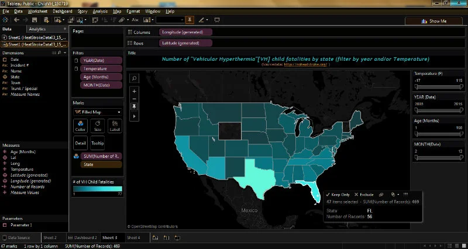Open the Map menu

click(x=117, y=11)
